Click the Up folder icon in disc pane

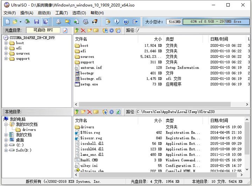coord(77,30)
